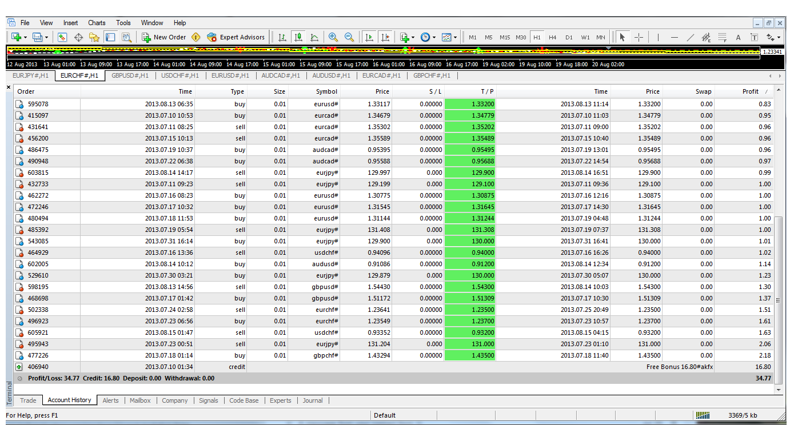Select the GBPUSD#,H1 chart tab
Viewport: 790px width, 425px height.
(131, 75)
